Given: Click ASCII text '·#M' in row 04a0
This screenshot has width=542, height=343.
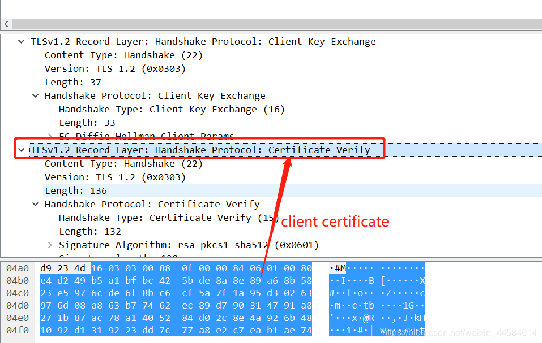Looking at the screenshot, I should pyautogui.click(x=338, y=268).
